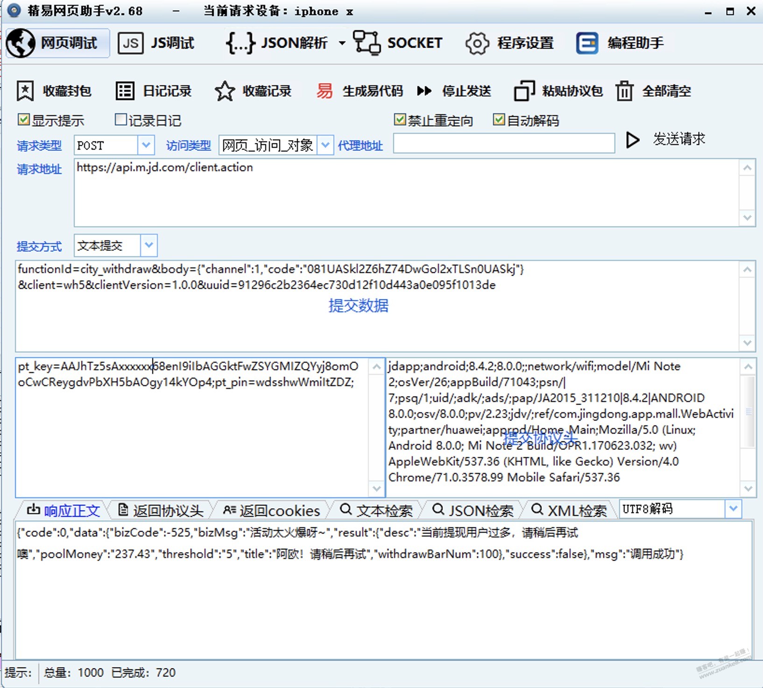This screenshot has height=688, width=763.
Task: Open the JSON解析 braces icon
Action: click(240, 43)
